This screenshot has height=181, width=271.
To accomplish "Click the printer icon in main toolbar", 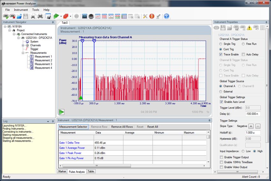I will click(x=40, y=16).
